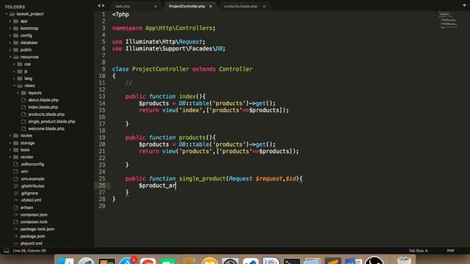Expand the routes folder arrow
Screen dimensions: 470x264
tap(10, 136)
